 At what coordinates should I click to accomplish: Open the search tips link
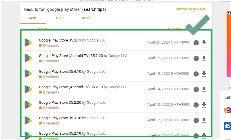[x=94, y=9]
